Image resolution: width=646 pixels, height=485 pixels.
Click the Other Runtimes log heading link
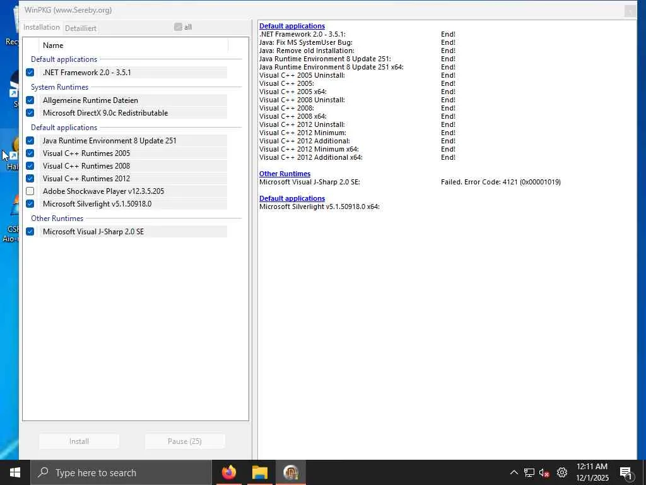[x=285, y=174]
